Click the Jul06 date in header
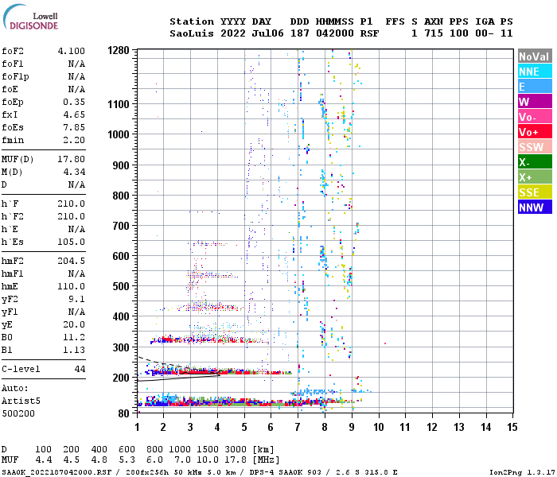 [x=268, y=33]
